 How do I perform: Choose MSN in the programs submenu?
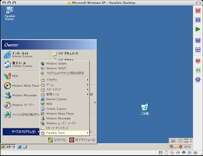click(x=65, y=104)
